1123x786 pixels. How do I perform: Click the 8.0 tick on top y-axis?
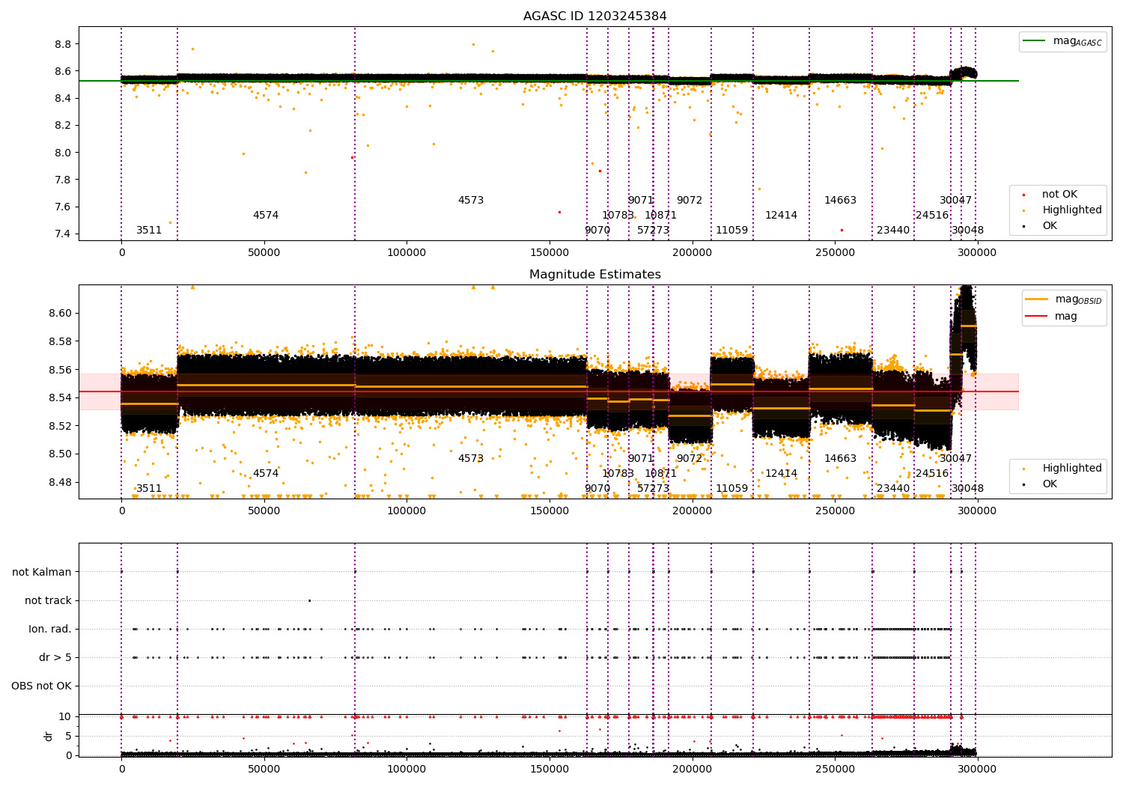point(63,153)
